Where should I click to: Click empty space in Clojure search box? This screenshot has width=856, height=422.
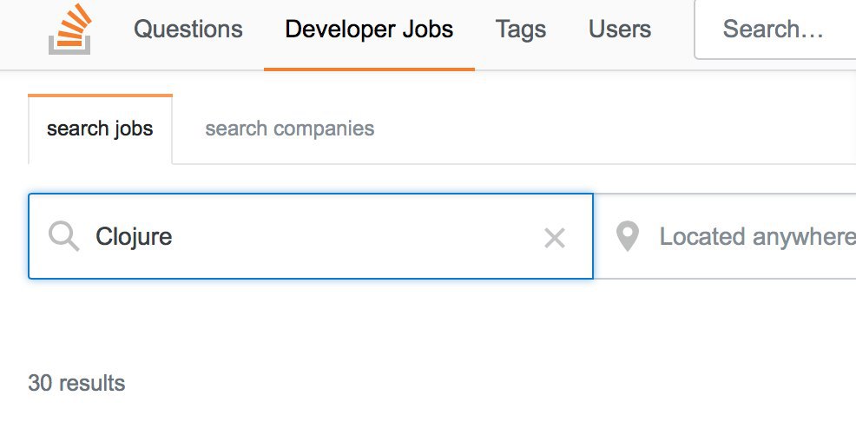355,237
